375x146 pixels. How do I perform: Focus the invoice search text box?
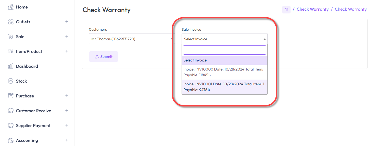tap(224, 50)
